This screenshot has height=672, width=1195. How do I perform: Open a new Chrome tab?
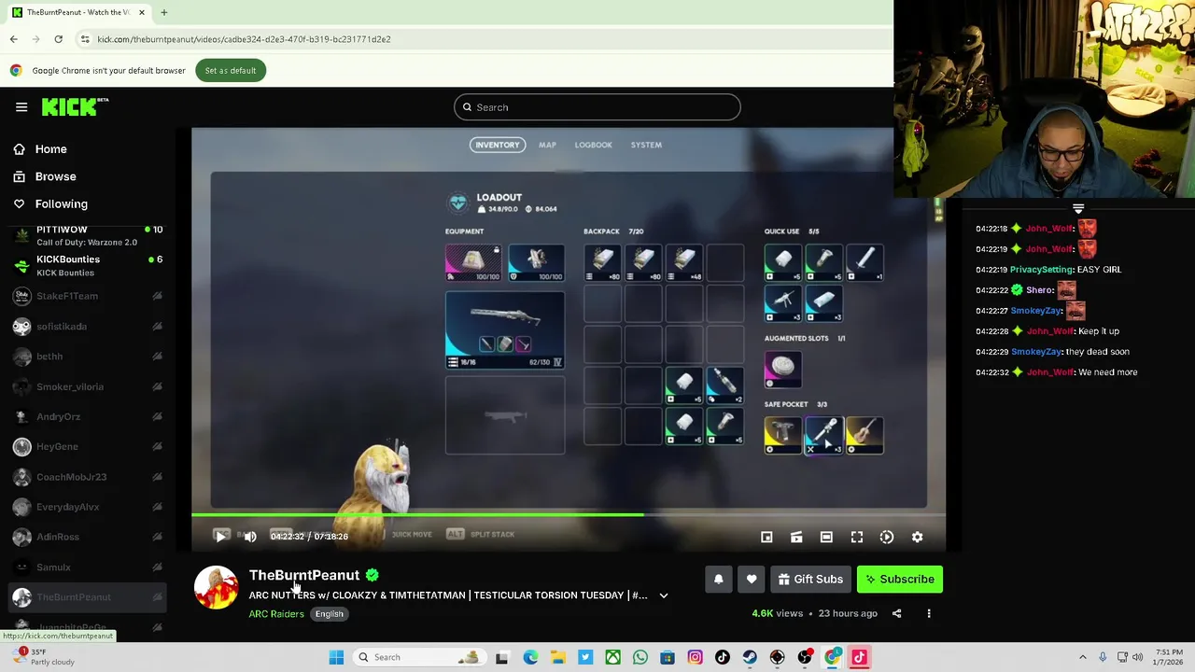click(163, 12)
